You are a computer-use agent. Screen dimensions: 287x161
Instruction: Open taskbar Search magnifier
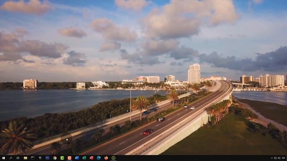tap(11, 158)
